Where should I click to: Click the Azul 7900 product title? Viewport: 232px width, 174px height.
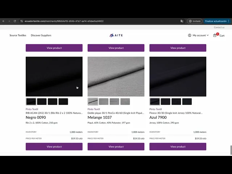tap(158, 117)
